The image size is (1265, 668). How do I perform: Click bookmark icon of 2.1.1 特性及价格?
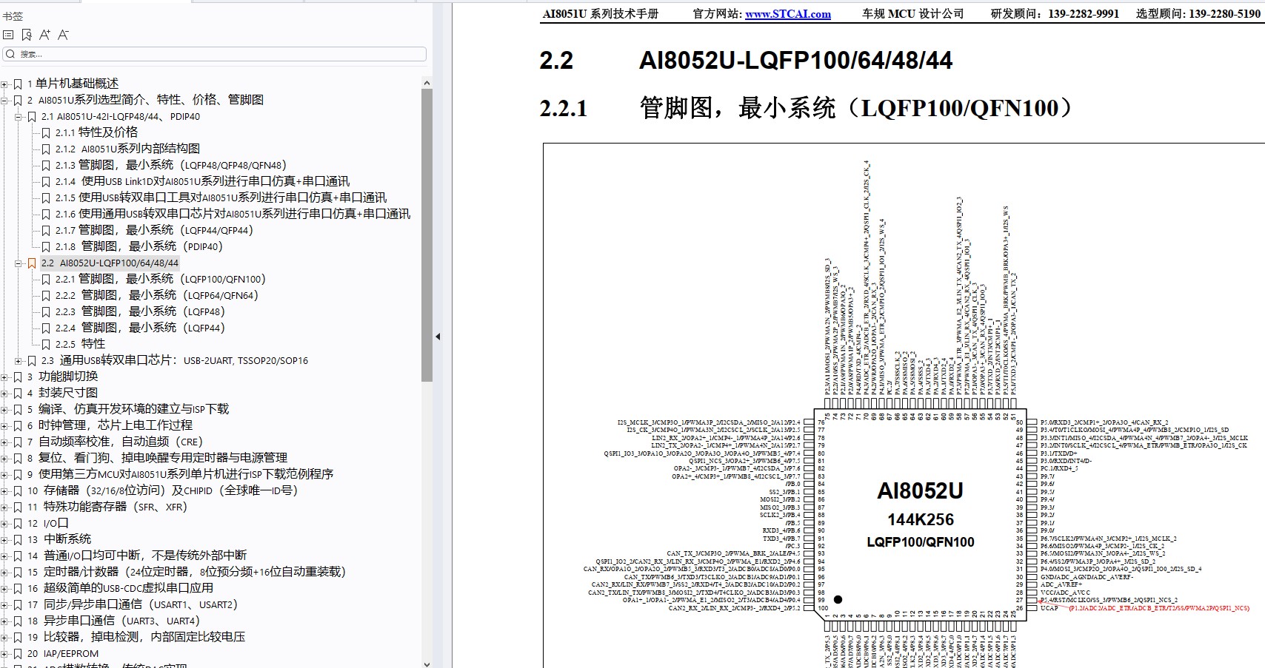(46, 132)
